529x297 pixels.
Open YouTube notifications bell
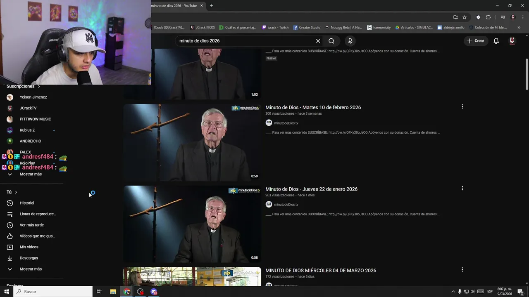pos(496,41)
